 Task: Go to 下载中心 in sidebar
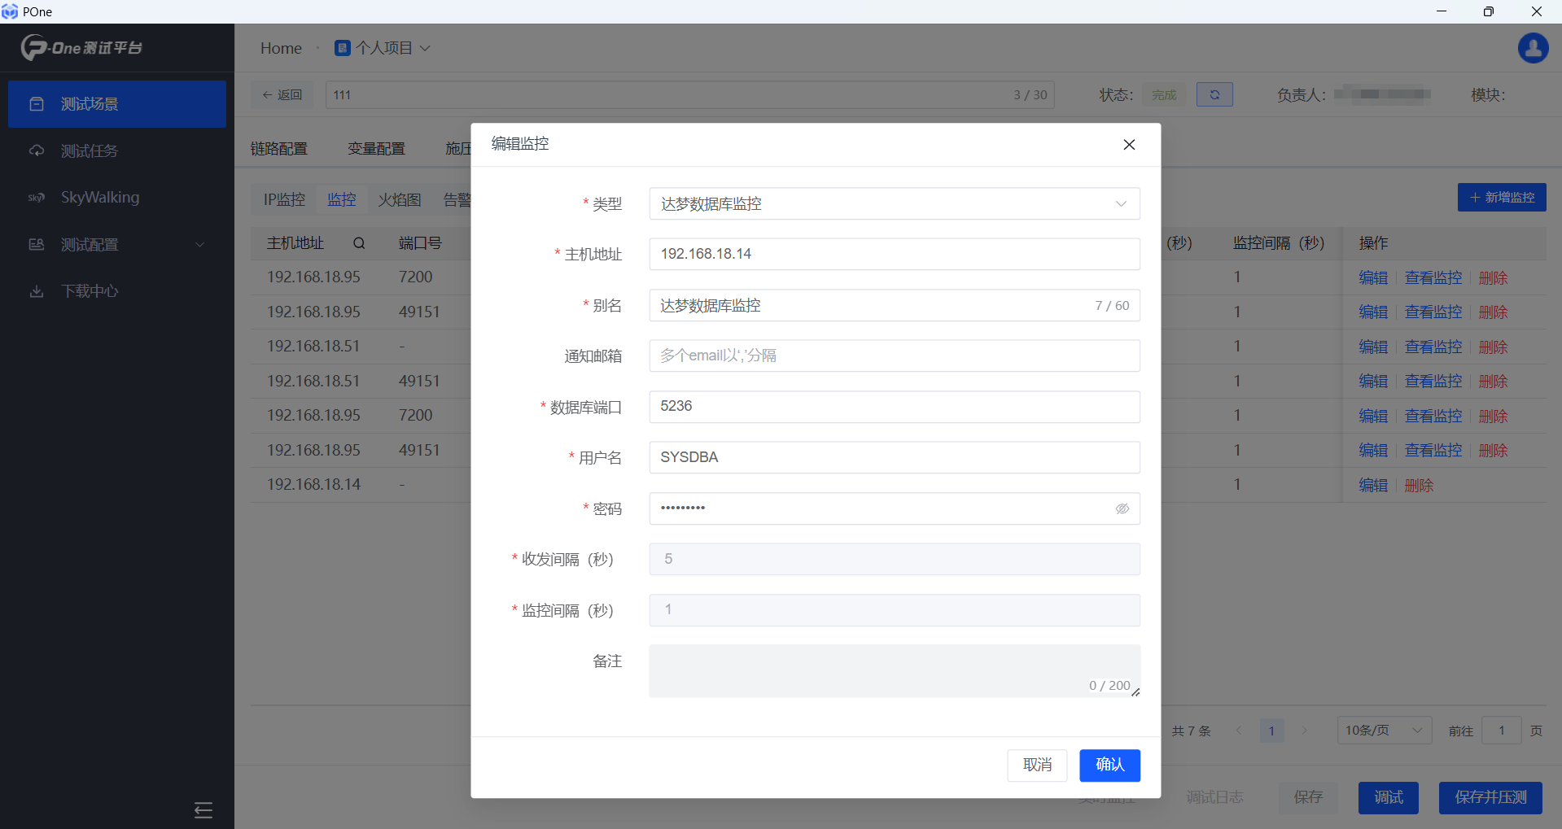tap(90, 291)
